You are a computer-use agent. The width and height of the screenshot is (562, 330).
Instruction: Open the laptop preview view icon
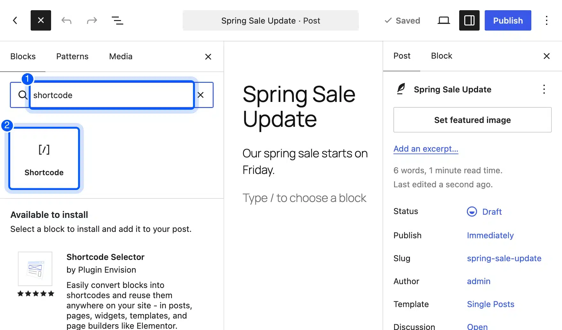click(x=444, y=20)
